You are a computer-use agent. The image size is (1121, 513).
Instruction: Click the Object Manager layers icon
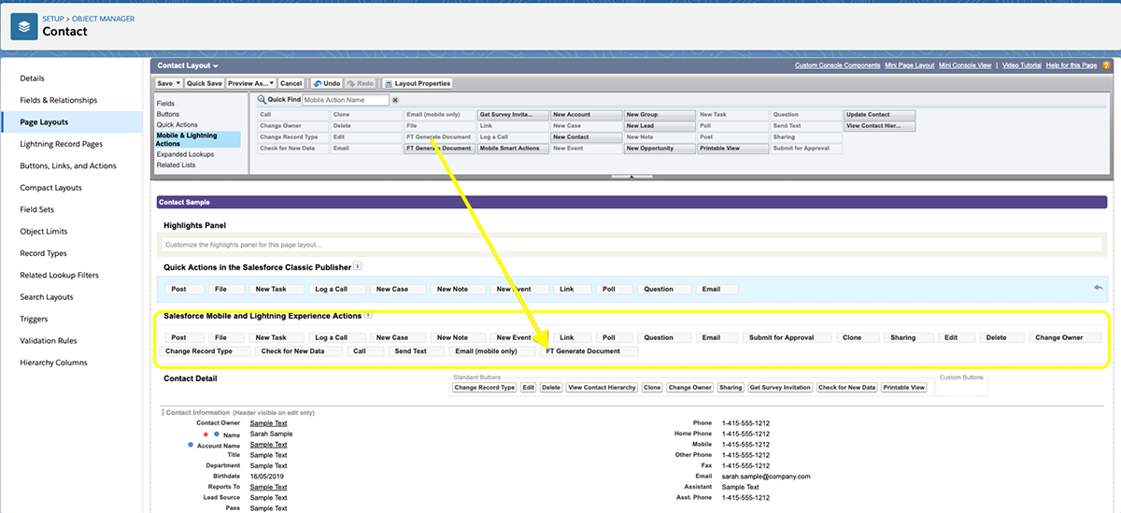pos(23,26)
